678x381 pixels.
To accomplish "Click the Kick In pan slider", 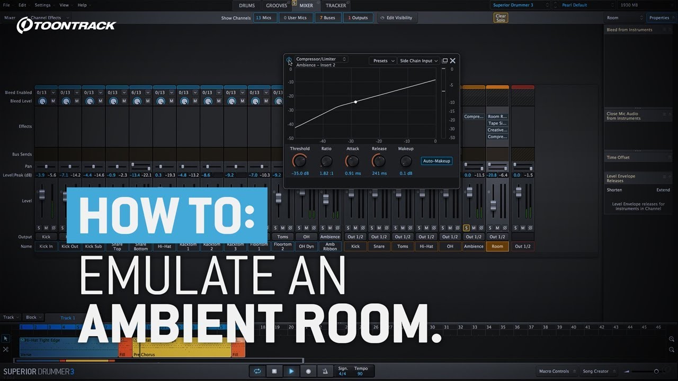I will 46,167.
